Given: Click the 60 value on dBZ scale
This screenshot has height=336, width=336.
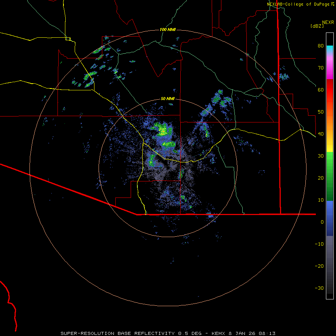Looking at the screenshot, I should [x=321, y=90].
